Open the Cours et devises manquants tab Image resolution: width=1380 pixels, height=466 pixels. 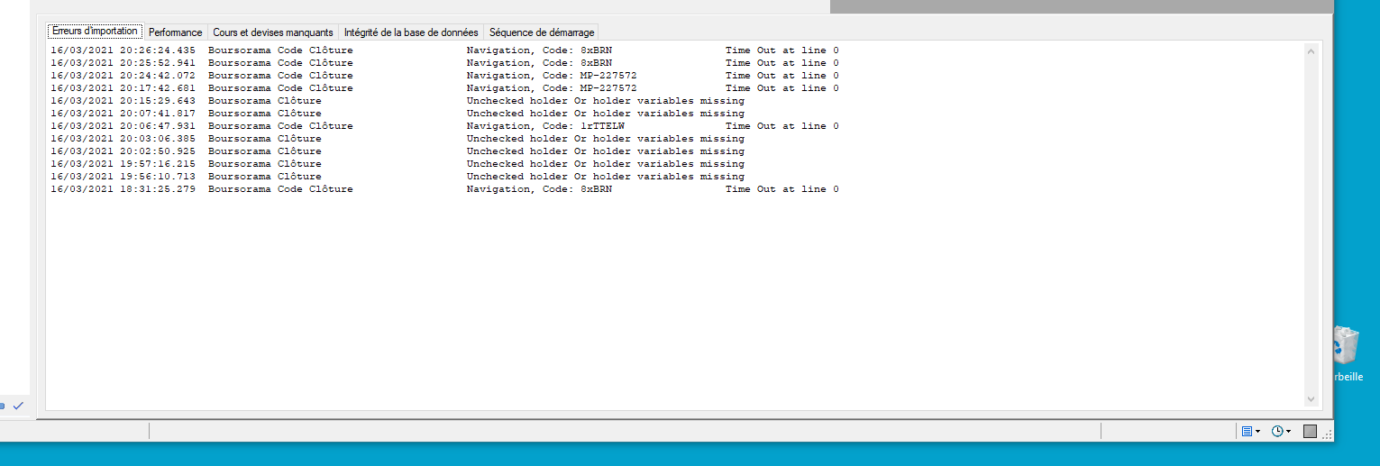(x=273, y=32)
